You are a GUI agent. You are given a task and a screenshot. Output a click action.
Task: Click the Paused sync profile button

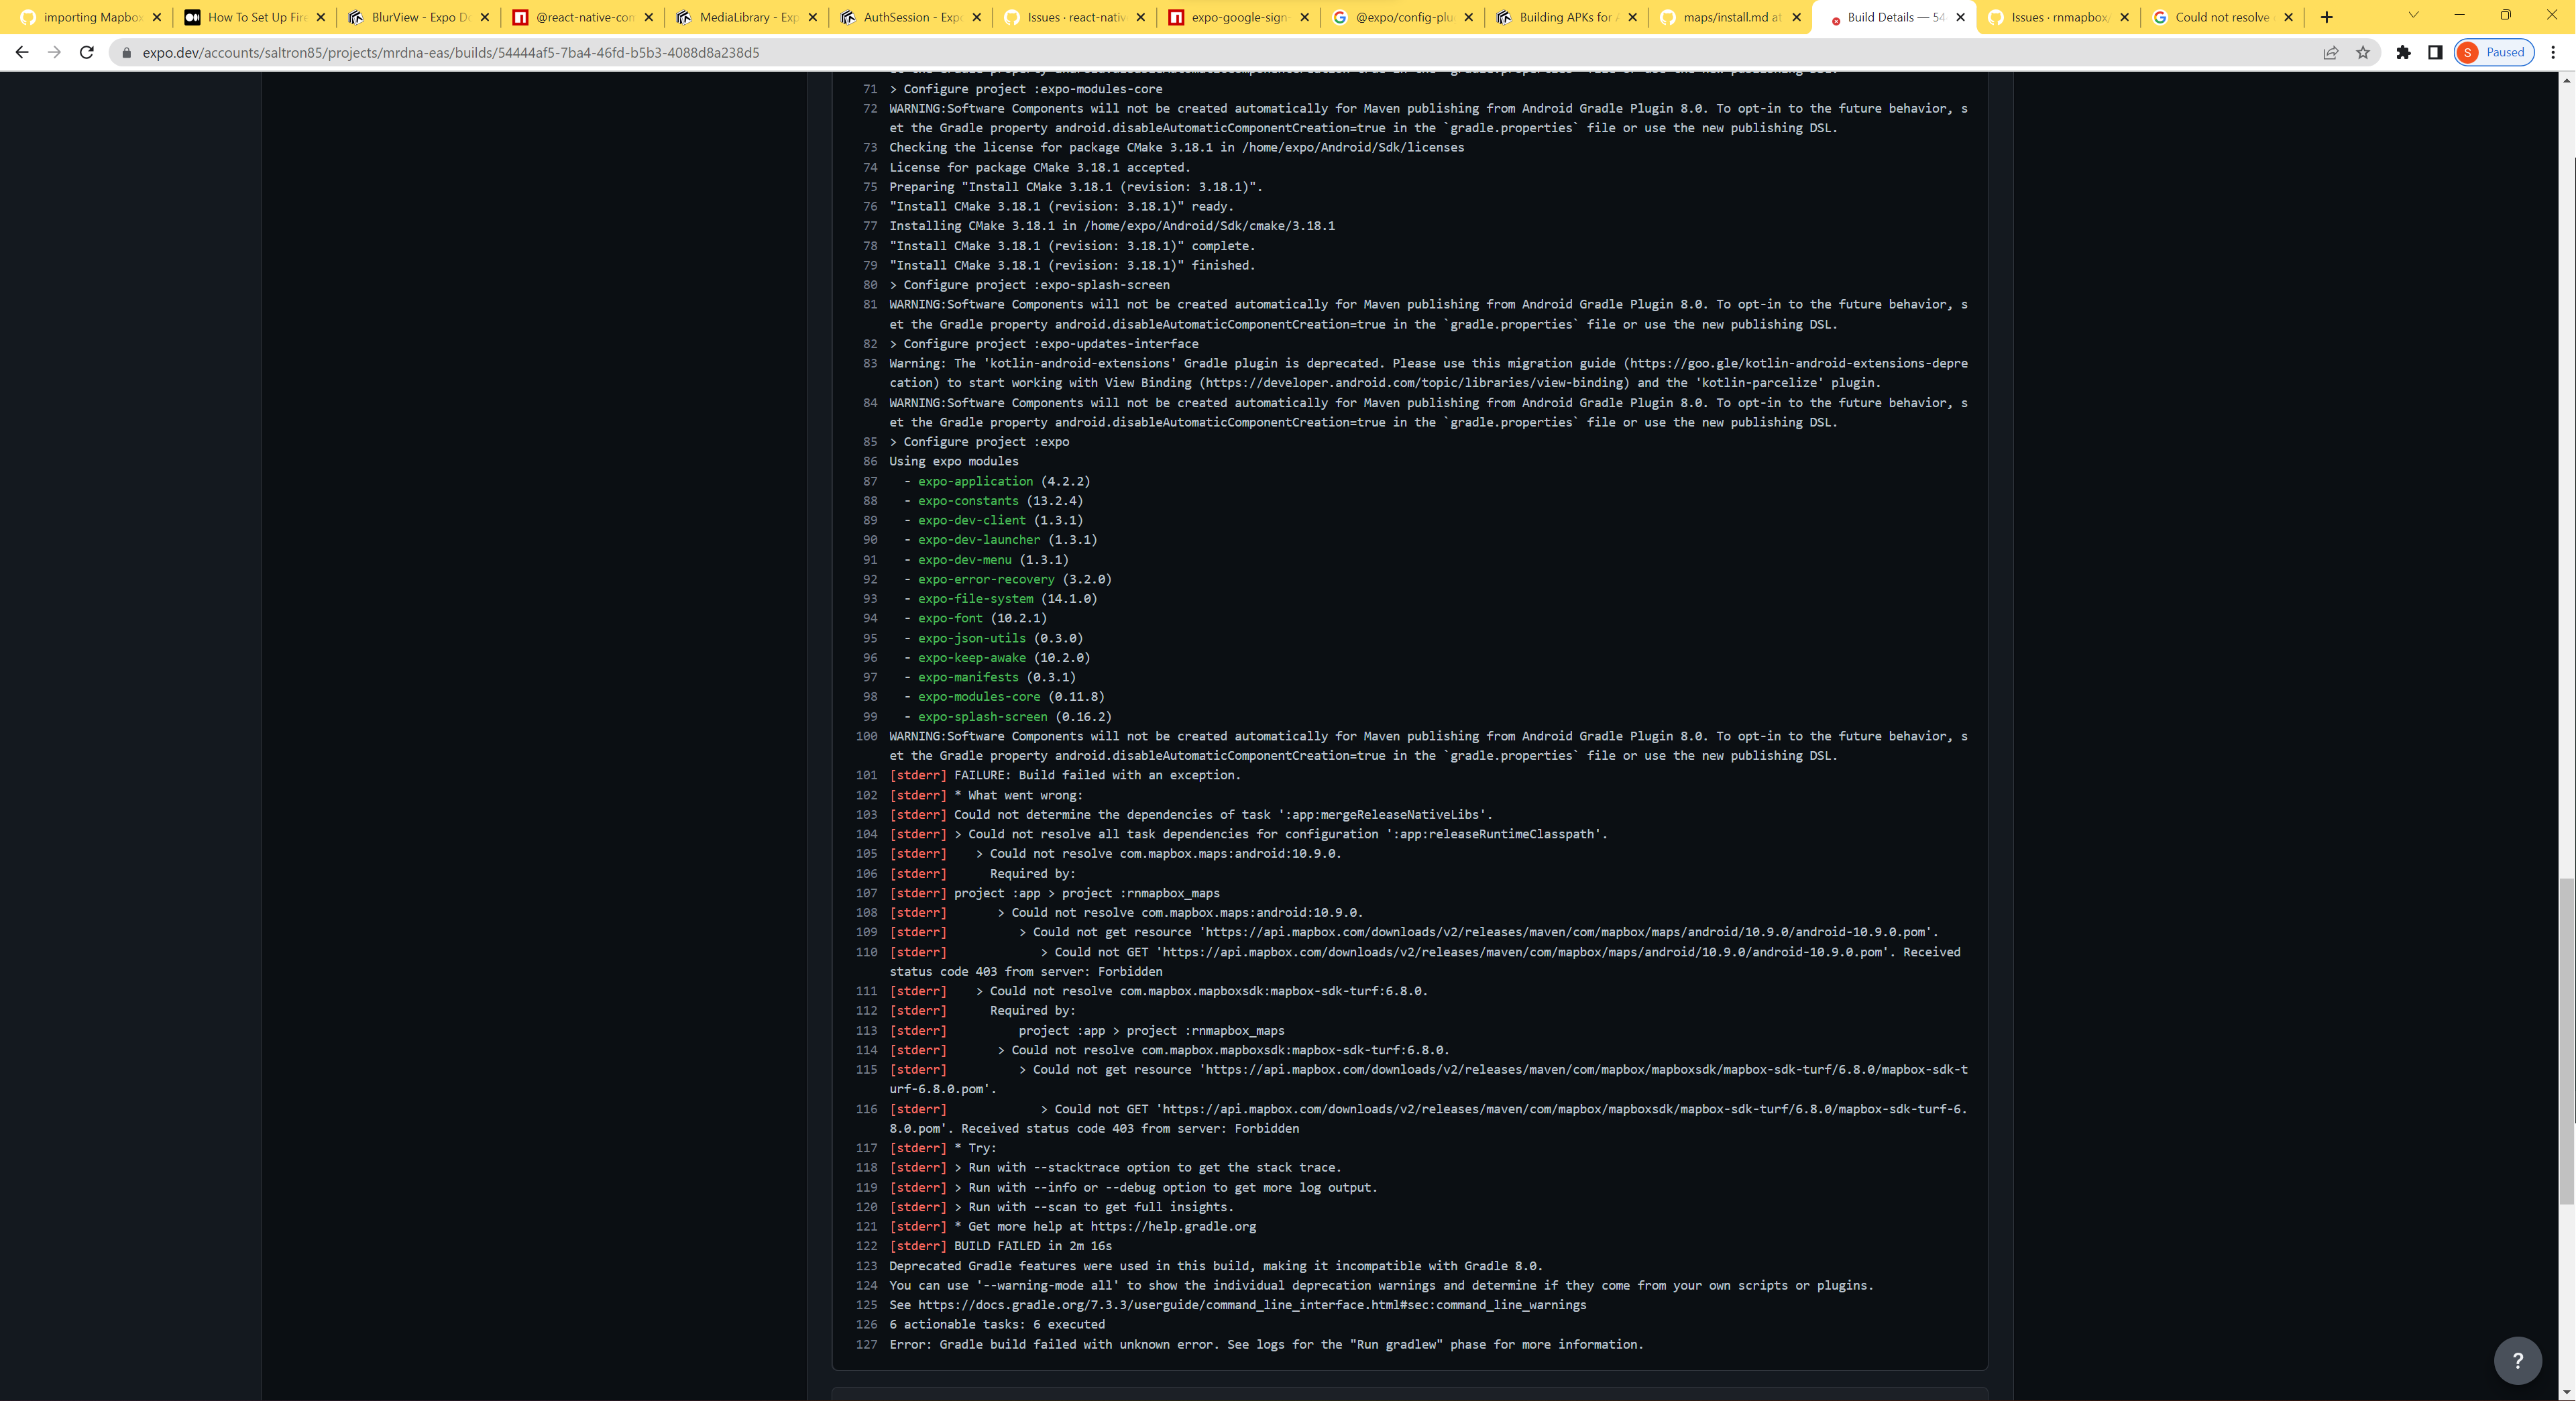pos(2496,52)
